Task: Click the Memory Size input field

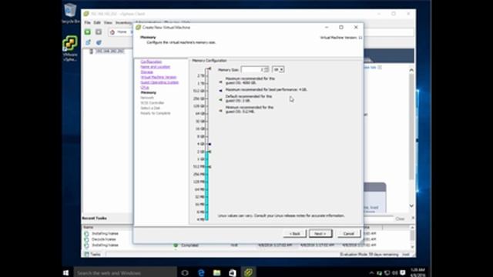Action: coord(253,69)
